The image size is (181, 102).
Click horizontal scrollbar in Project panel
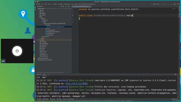(x=50, y=73)
